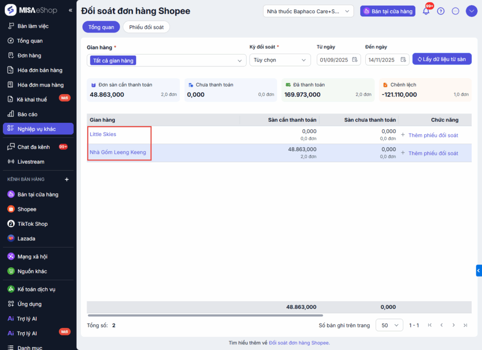Add a sales channel with plus icon
Viewport: 482px width, 350px height.
coord(67,179)
